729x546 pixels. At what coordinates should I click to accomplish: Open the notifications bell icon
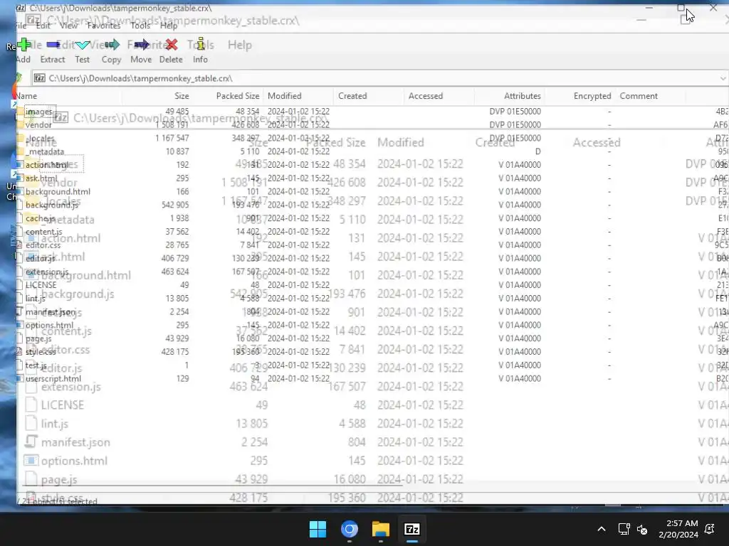coord(710,529)
